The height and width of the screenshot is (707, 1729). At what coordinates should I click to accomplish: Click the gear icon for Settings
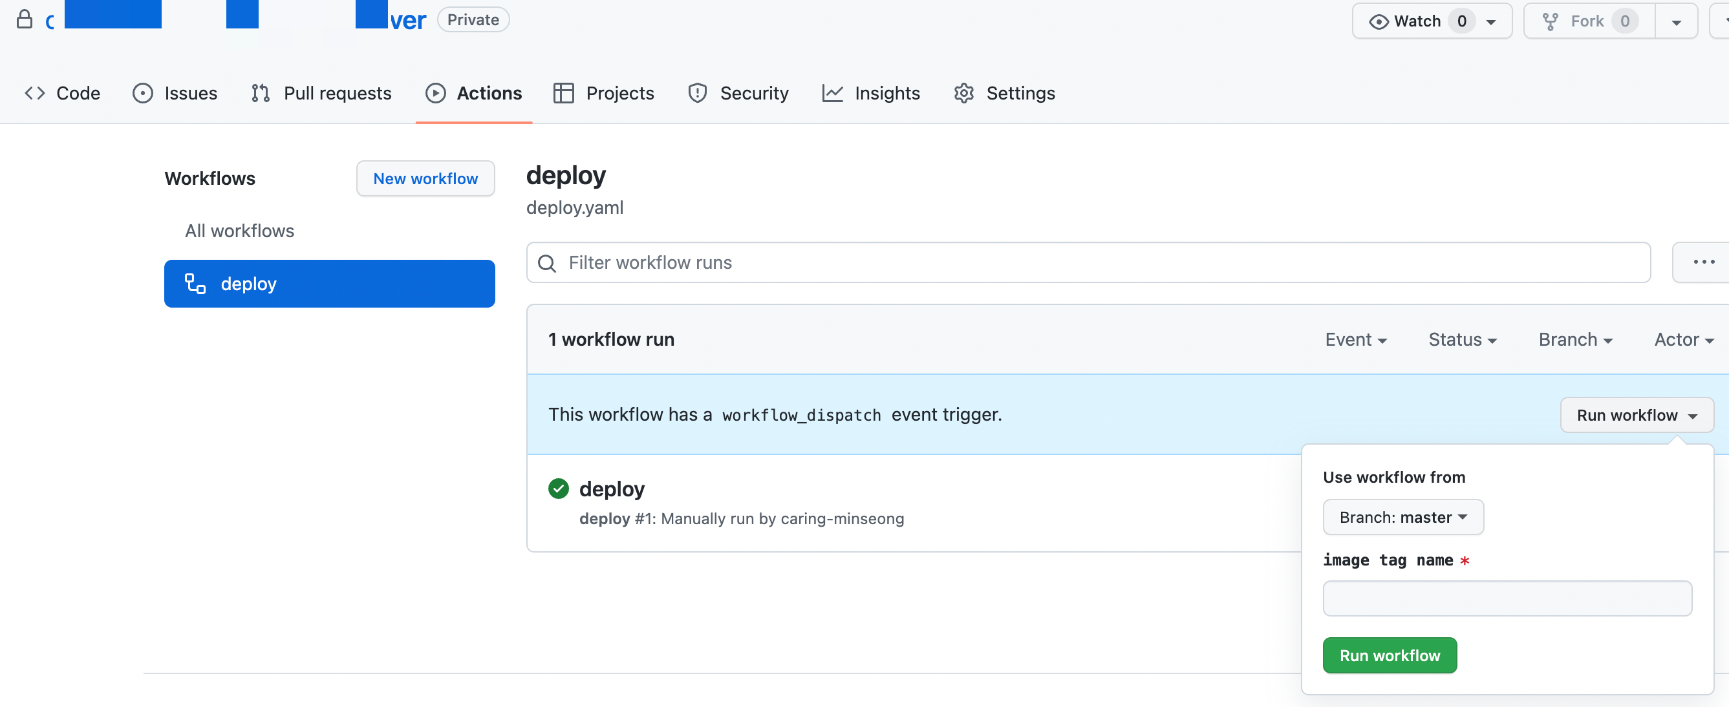click(964, 93)
